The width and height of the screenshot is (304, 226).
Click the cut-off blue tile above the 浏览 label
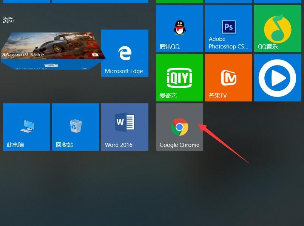26,1
